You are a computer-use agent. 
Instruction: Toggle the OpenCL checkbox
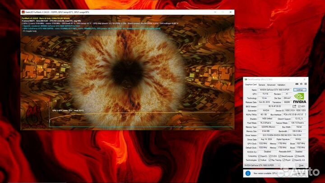tap(259, 156)
